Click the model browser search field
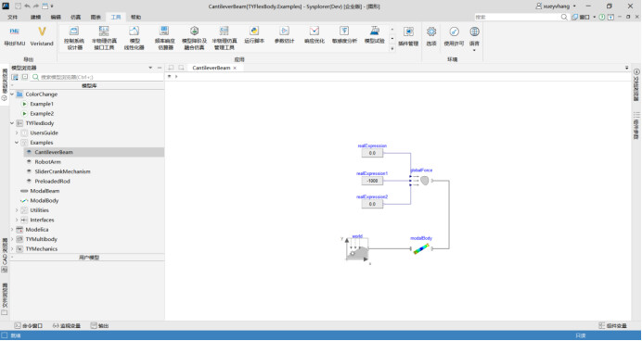The image size is (642, 341). (x=97, y=77)
